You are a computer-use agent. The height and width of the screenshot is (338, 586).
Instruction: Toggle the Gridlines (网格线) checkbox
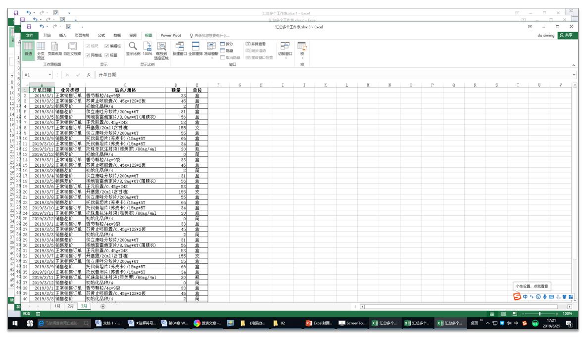pos(88,55)
